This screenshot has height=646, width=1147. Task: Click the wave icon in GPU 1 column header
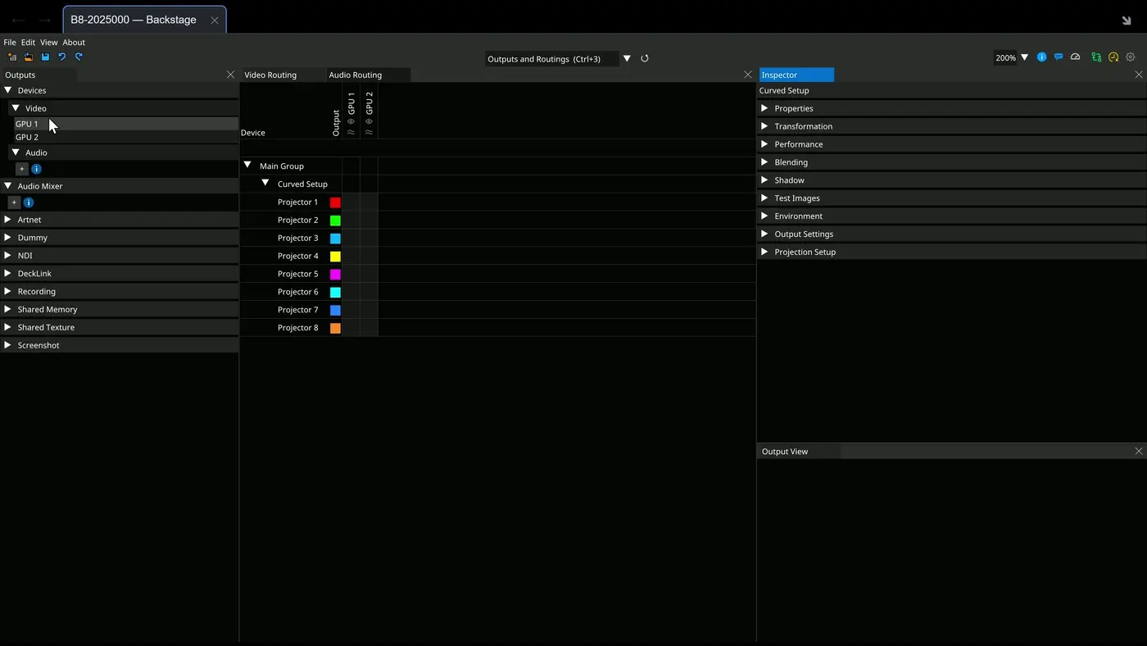pyautogui.click(x=351, y=132)
